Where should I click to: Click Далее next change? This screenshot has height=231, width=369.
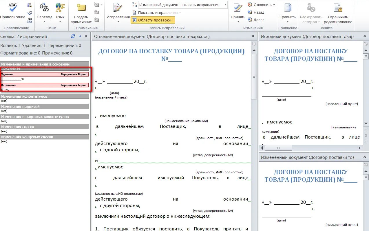[x=256, y=20]
